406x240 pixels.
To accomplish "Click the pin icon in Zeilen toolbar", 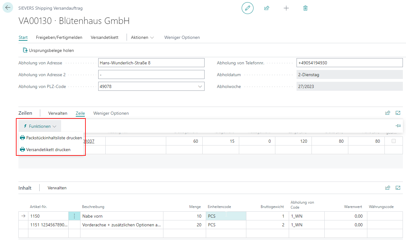I will [x=398, y=126].
